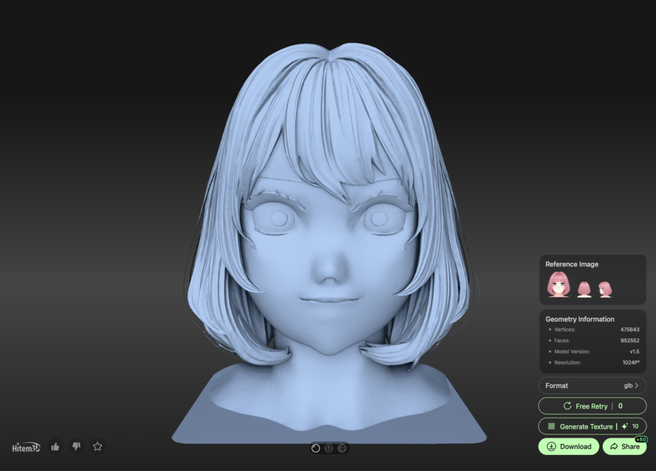Switch to the third wireframe view mode
Image resolution: width=656 pixels, height=471 pixels.
click(343, 448)
